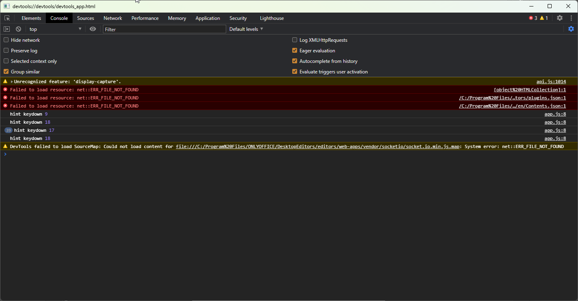Image resolution: width=578 pixels, height=301 pixels.
Task: Click error icon beside Contents.json failure
Action: [5, 106]
